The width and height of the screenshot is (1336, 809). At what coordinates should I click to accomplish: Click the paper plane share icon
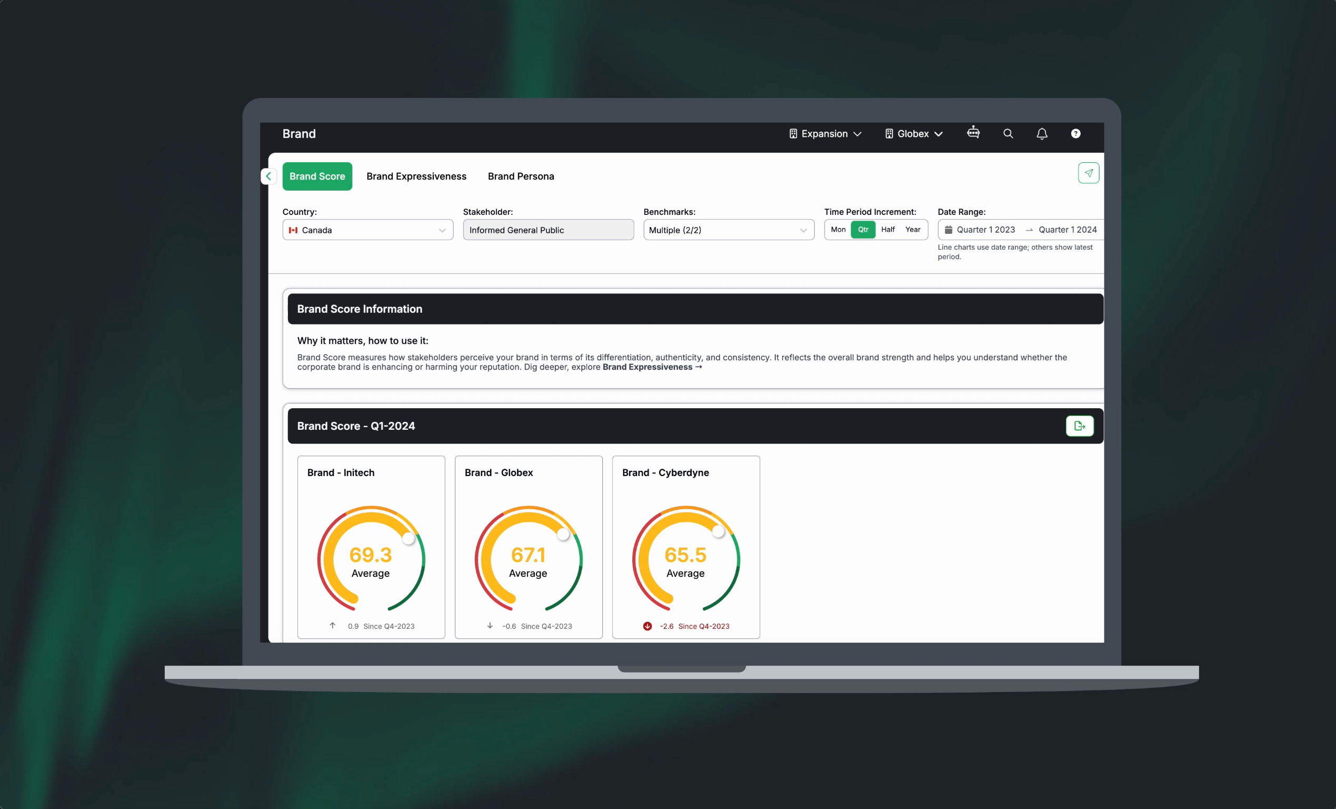[x=1088, y=173]
